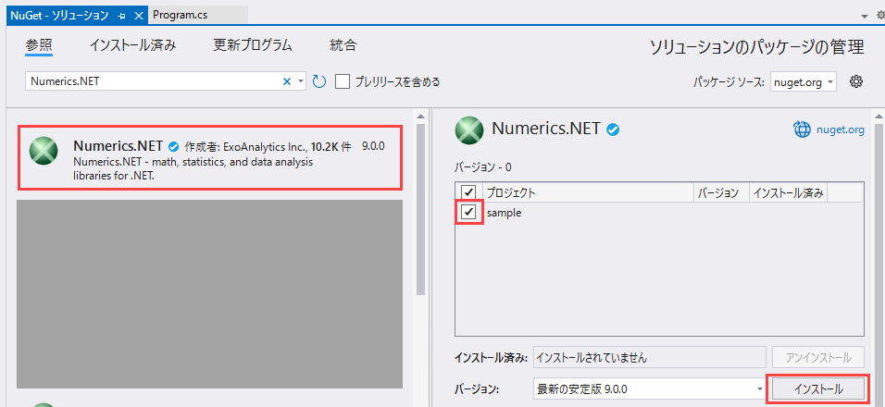Select NuGet - ソリューション document tab
Screen dimensions: 885x407
click(x=59, y=16)
